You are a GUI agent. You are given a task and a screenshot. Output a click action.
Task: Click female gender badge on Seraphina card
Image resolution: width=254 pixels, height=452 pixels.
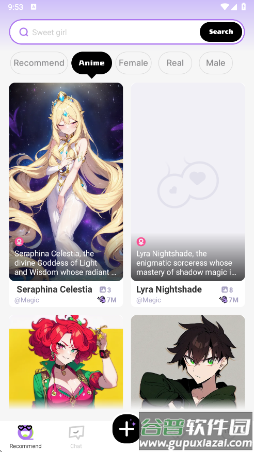[x=19, y=241]
